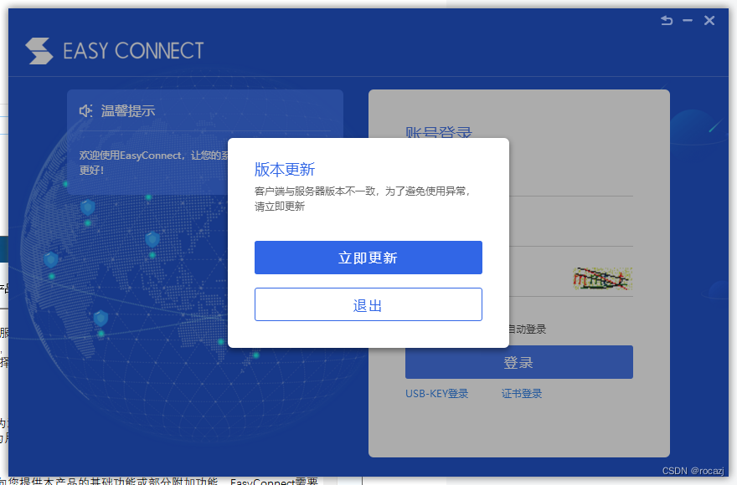Click the EasyConnect logo icon
Viewport: 737px width, 485px height.
(x=38, y=50)
